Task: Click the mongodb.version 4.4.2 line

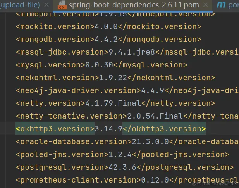Action: tap(108, 40)
